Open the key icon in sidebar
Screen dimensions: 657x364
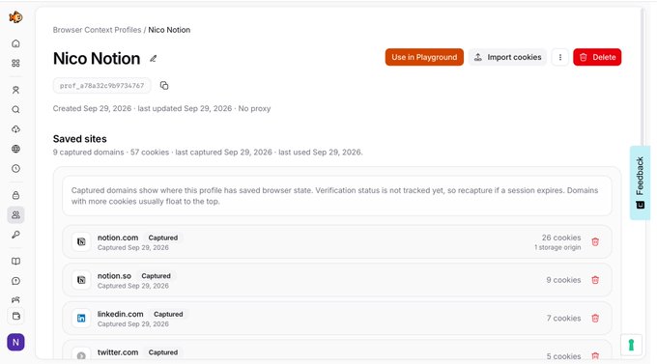15,235
